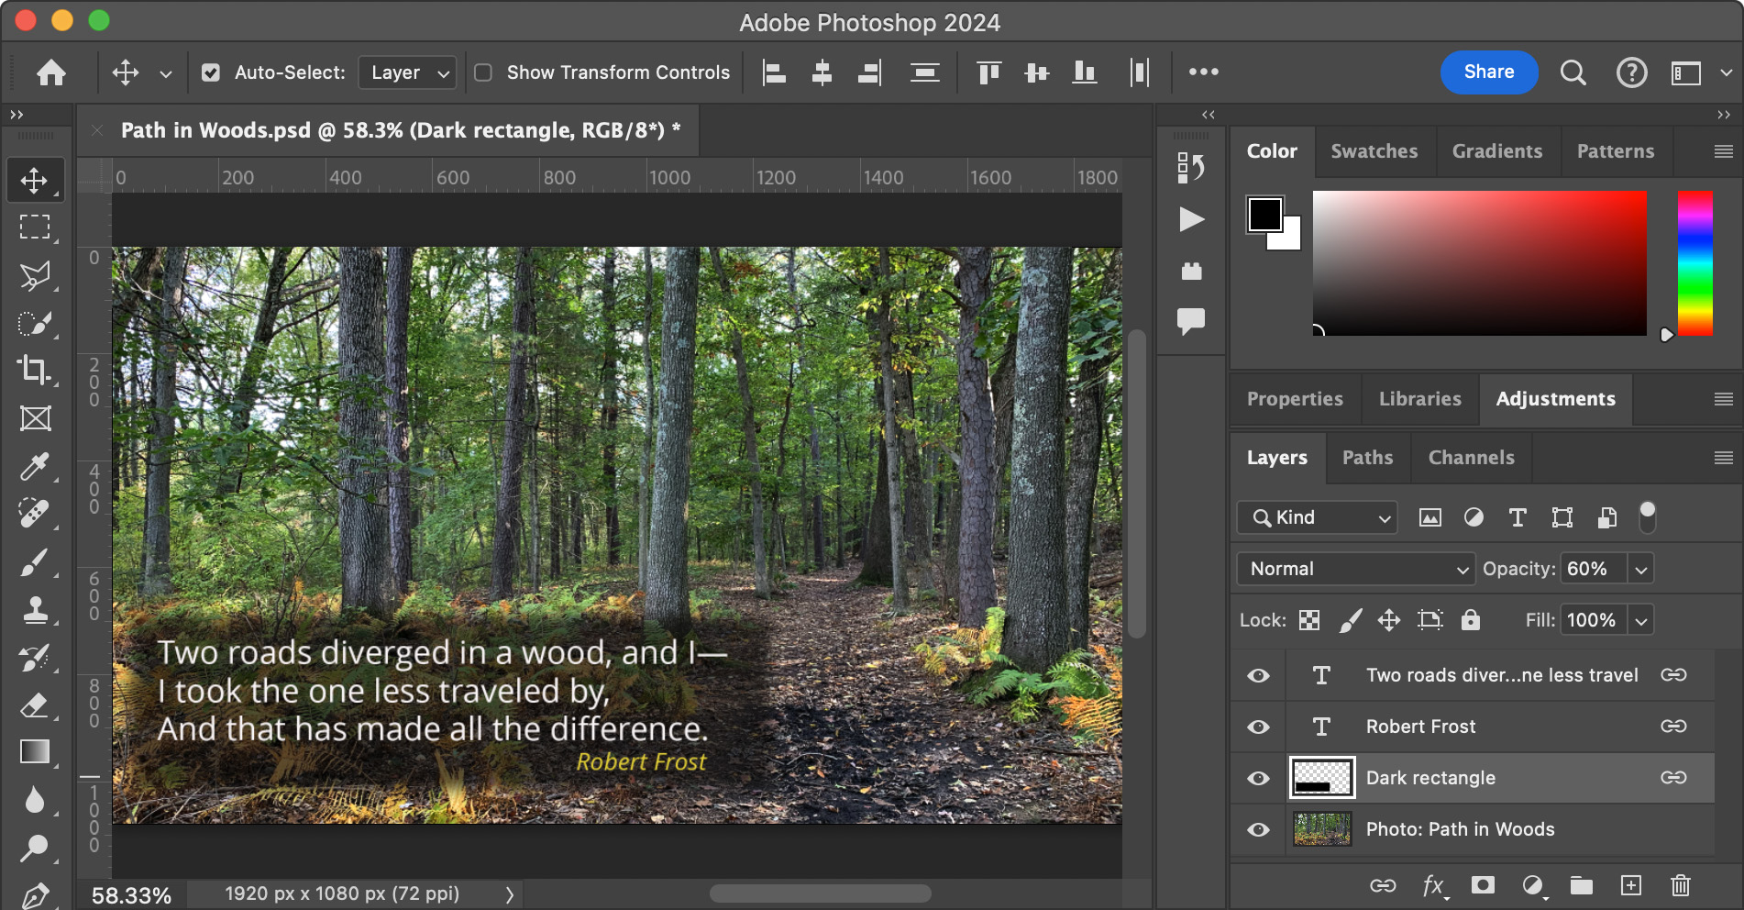Open the Swatches tab
This screenshot has height=910, width=1744.
coord(1374,151)
